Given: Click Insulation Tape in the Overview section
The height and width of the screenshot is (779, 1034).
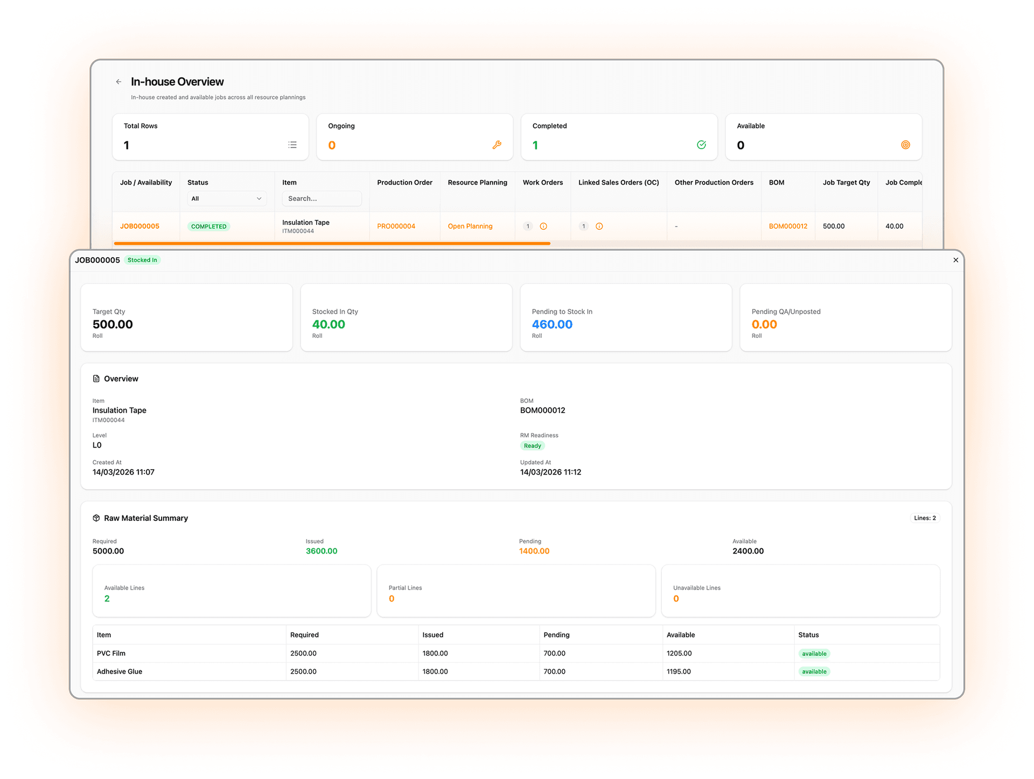Looking at the screenshot, I should coord(119,410).
